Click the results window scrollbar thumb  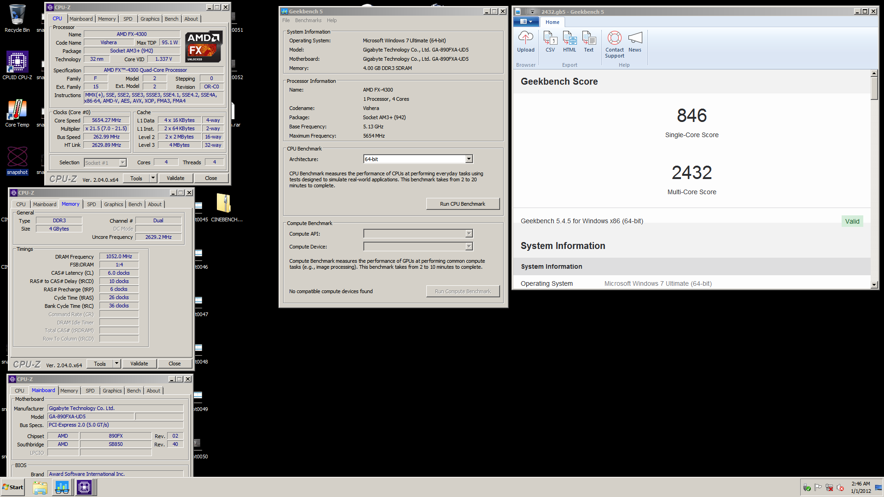tap(874, 88)
